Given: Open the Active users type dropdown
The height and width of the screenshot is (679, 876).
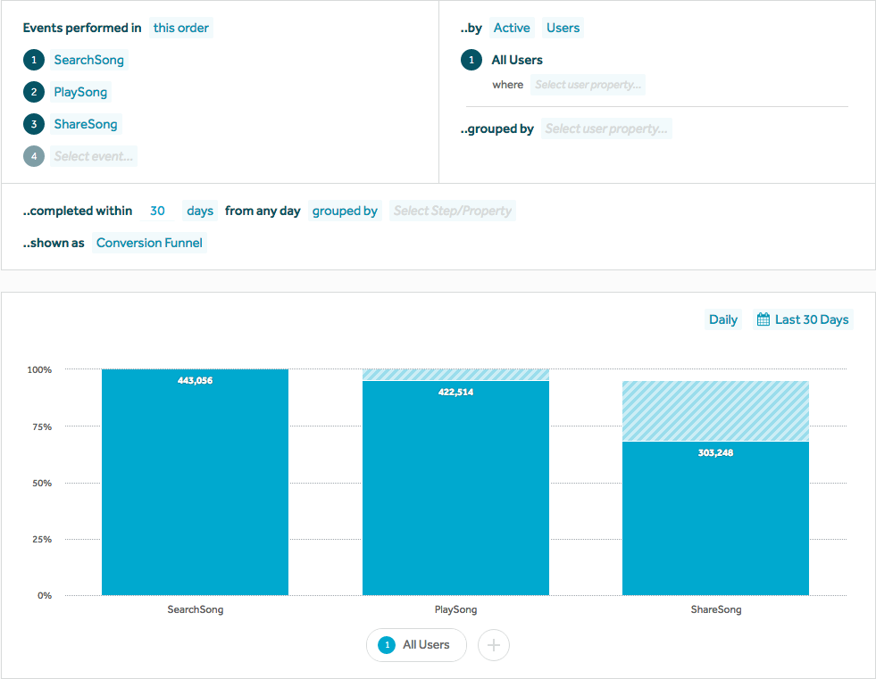Looking at the screenshot, I should (x=512, y=28).
